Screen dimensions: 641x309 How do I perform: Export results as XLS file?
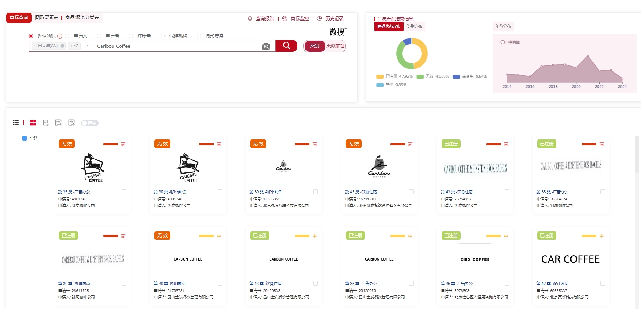click(72, 123)
